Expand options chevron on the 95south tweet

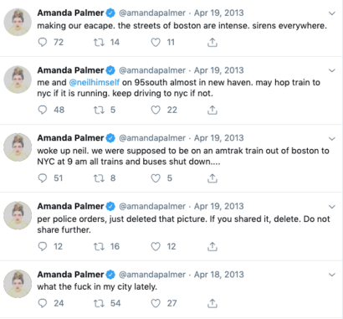point(332,70)
